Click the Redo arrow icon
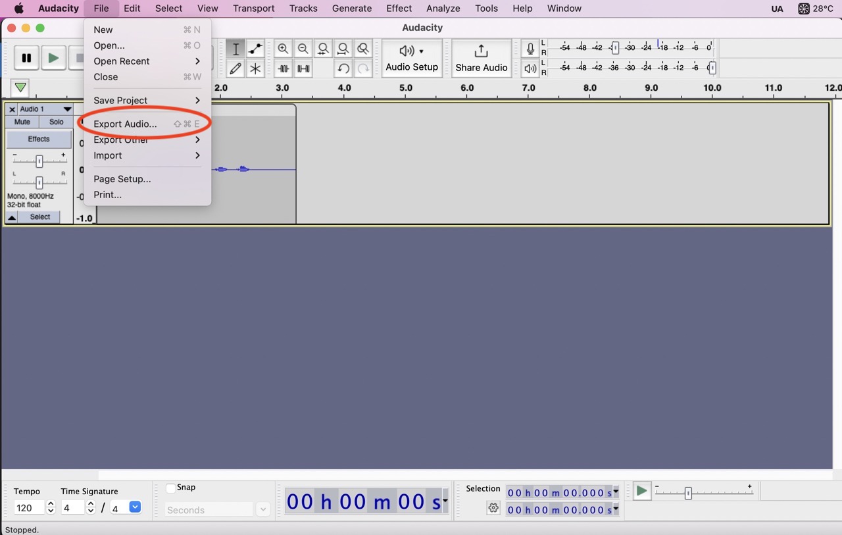 coord(363,68)
